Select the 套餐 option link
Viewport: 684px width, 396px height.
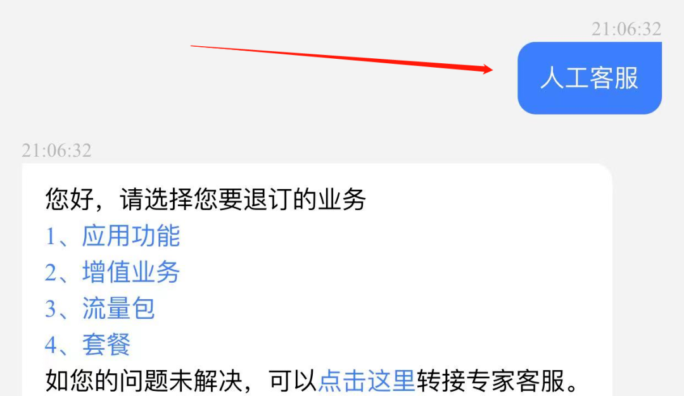point(106,345)
